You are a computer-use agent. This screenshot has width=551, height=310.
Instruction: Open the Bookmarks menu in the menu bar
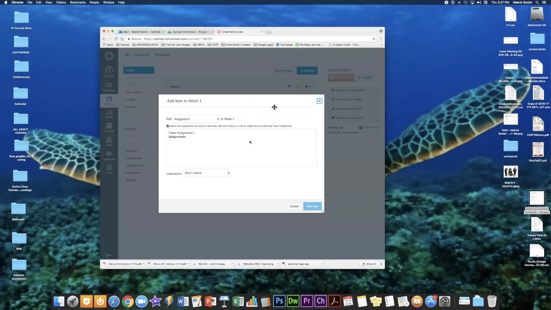coord(78,3)
